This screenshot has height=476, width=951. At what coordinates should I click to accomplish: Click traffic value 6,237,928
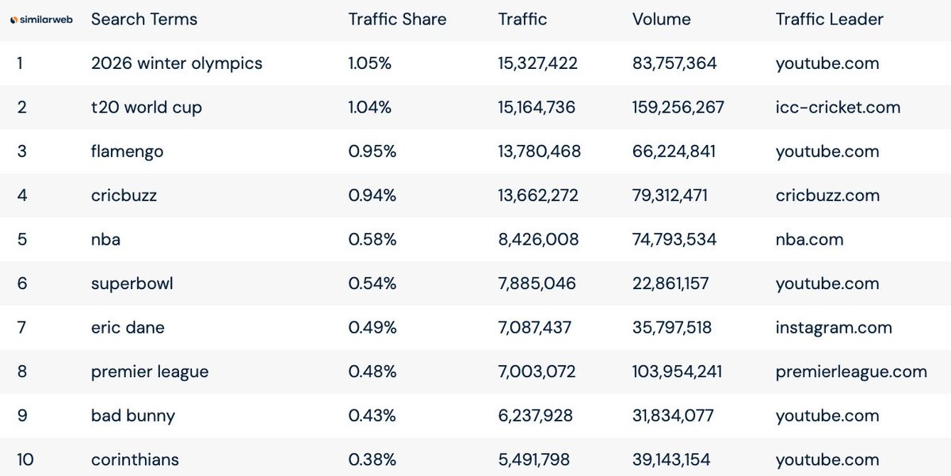coord(536,416)
